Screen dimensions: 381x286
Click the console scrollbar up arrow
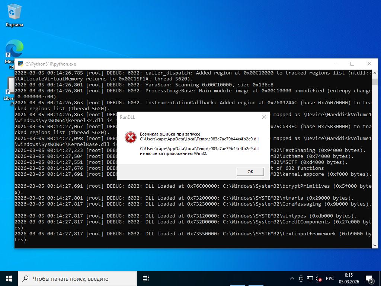[x=375, y=73]
